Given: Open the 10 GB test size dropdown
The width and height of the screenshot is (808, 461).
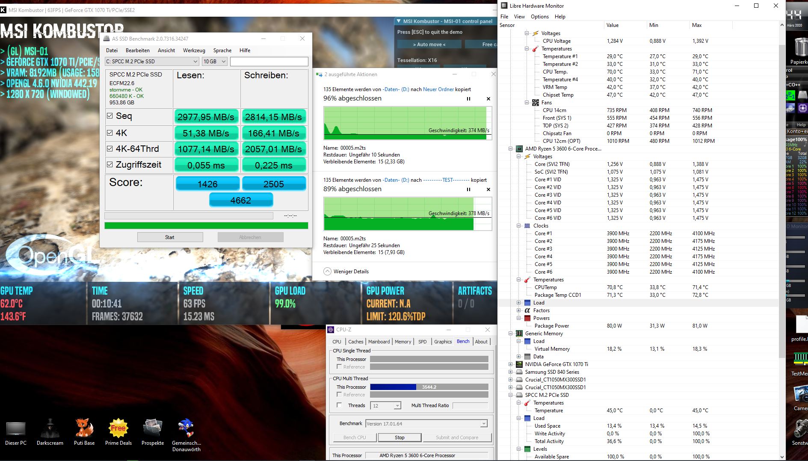Looking at the screenshot, I should click(214, 62).
